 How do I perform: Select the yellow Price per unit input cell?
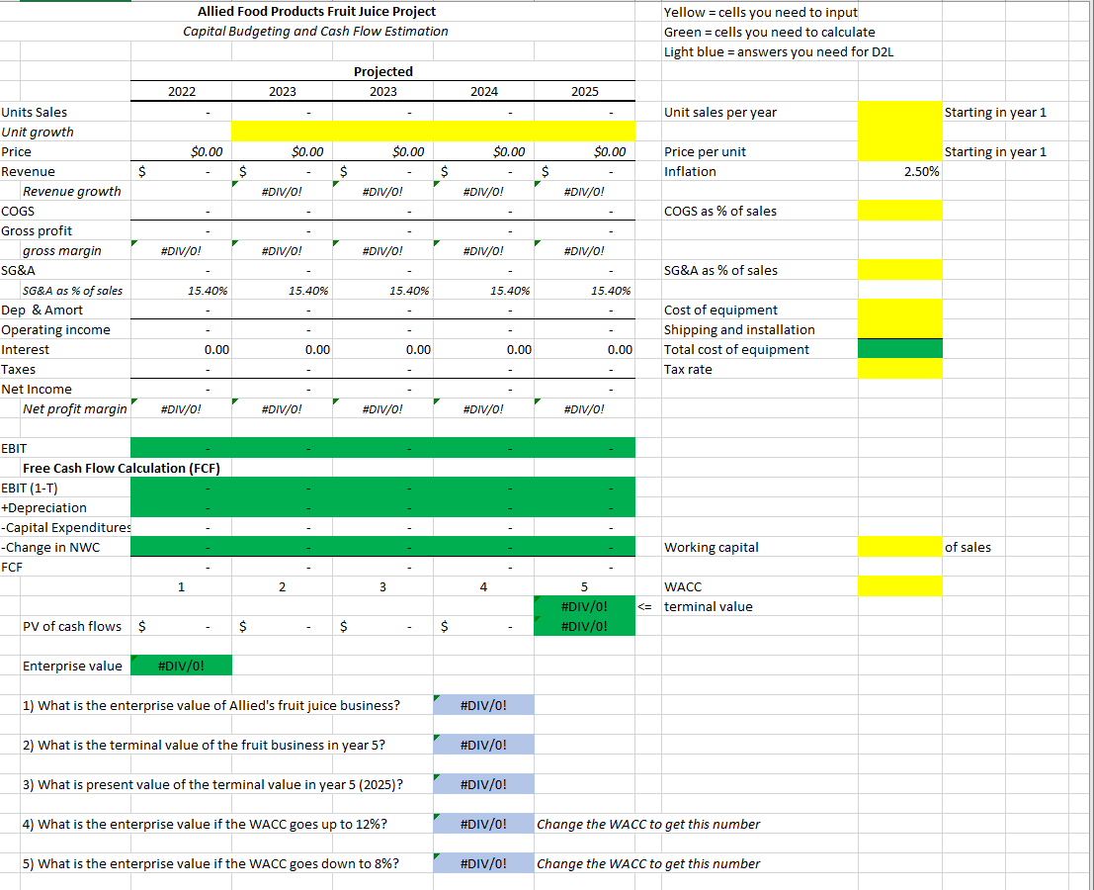[899, 151]
